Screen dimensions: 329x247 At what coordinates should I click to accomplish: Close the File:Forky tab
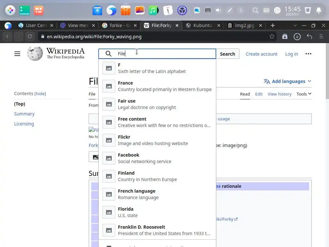pos(177,25)
